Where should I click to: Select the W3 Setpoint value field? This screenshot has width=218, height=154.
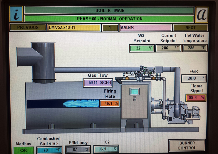(141, 48)
